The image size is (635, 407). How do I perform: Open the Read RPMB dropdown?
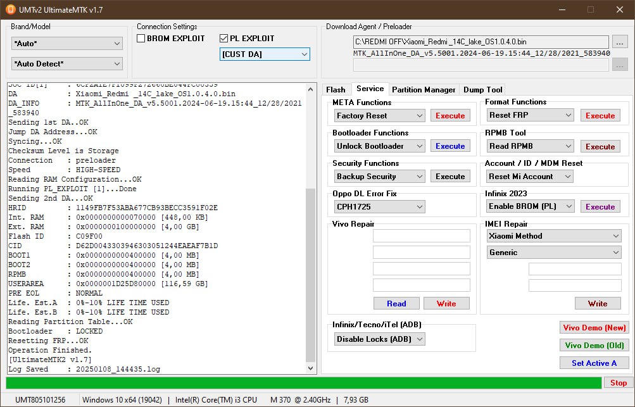[x=530, y=146]
